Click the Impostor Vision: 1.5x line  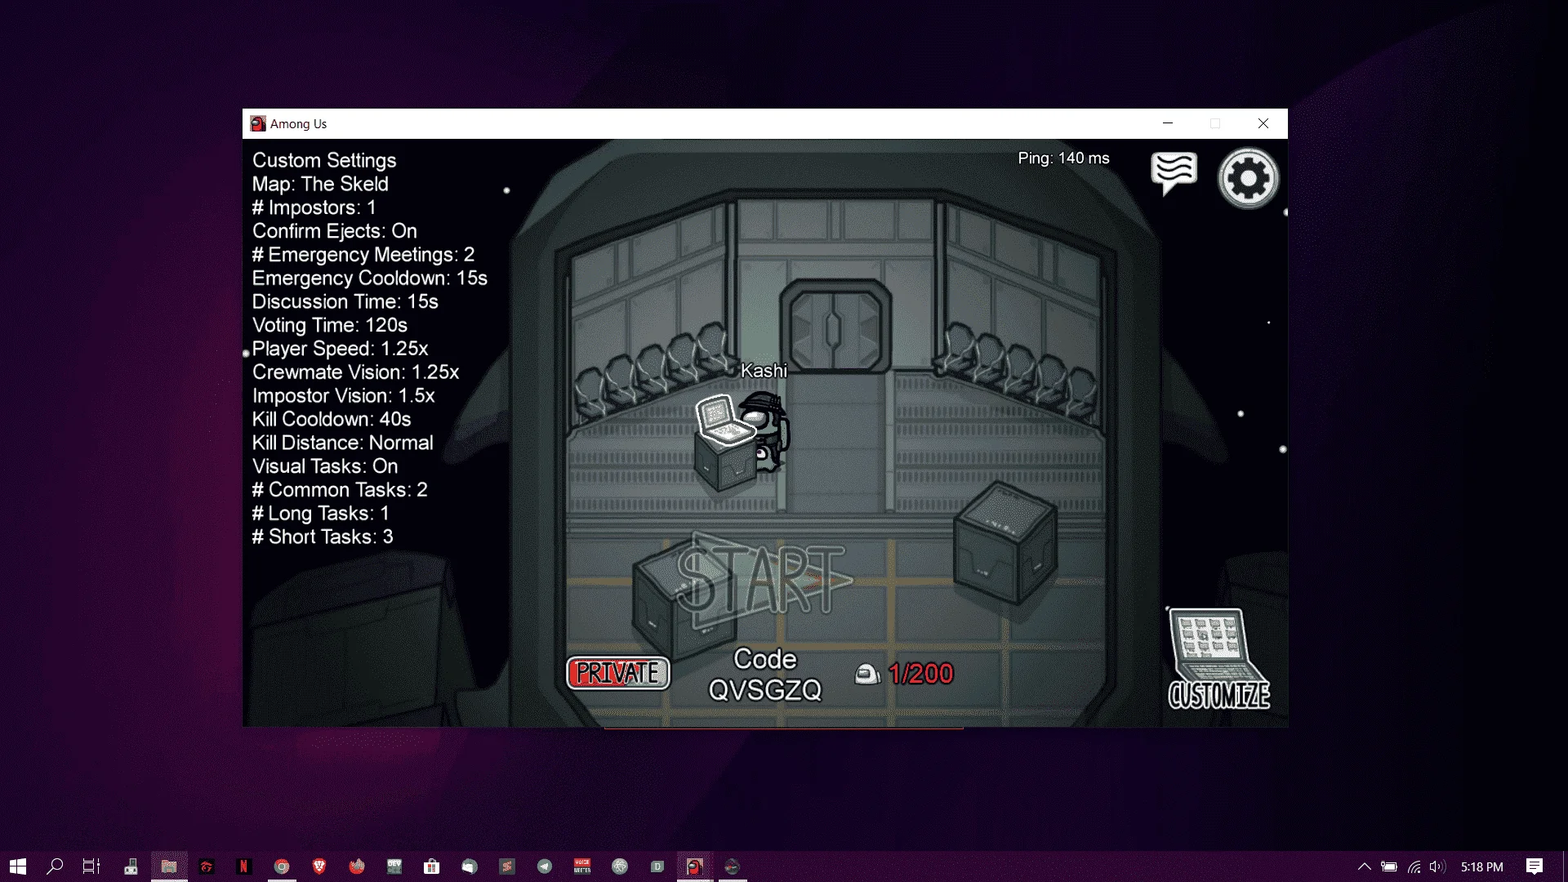coord(344,396)
